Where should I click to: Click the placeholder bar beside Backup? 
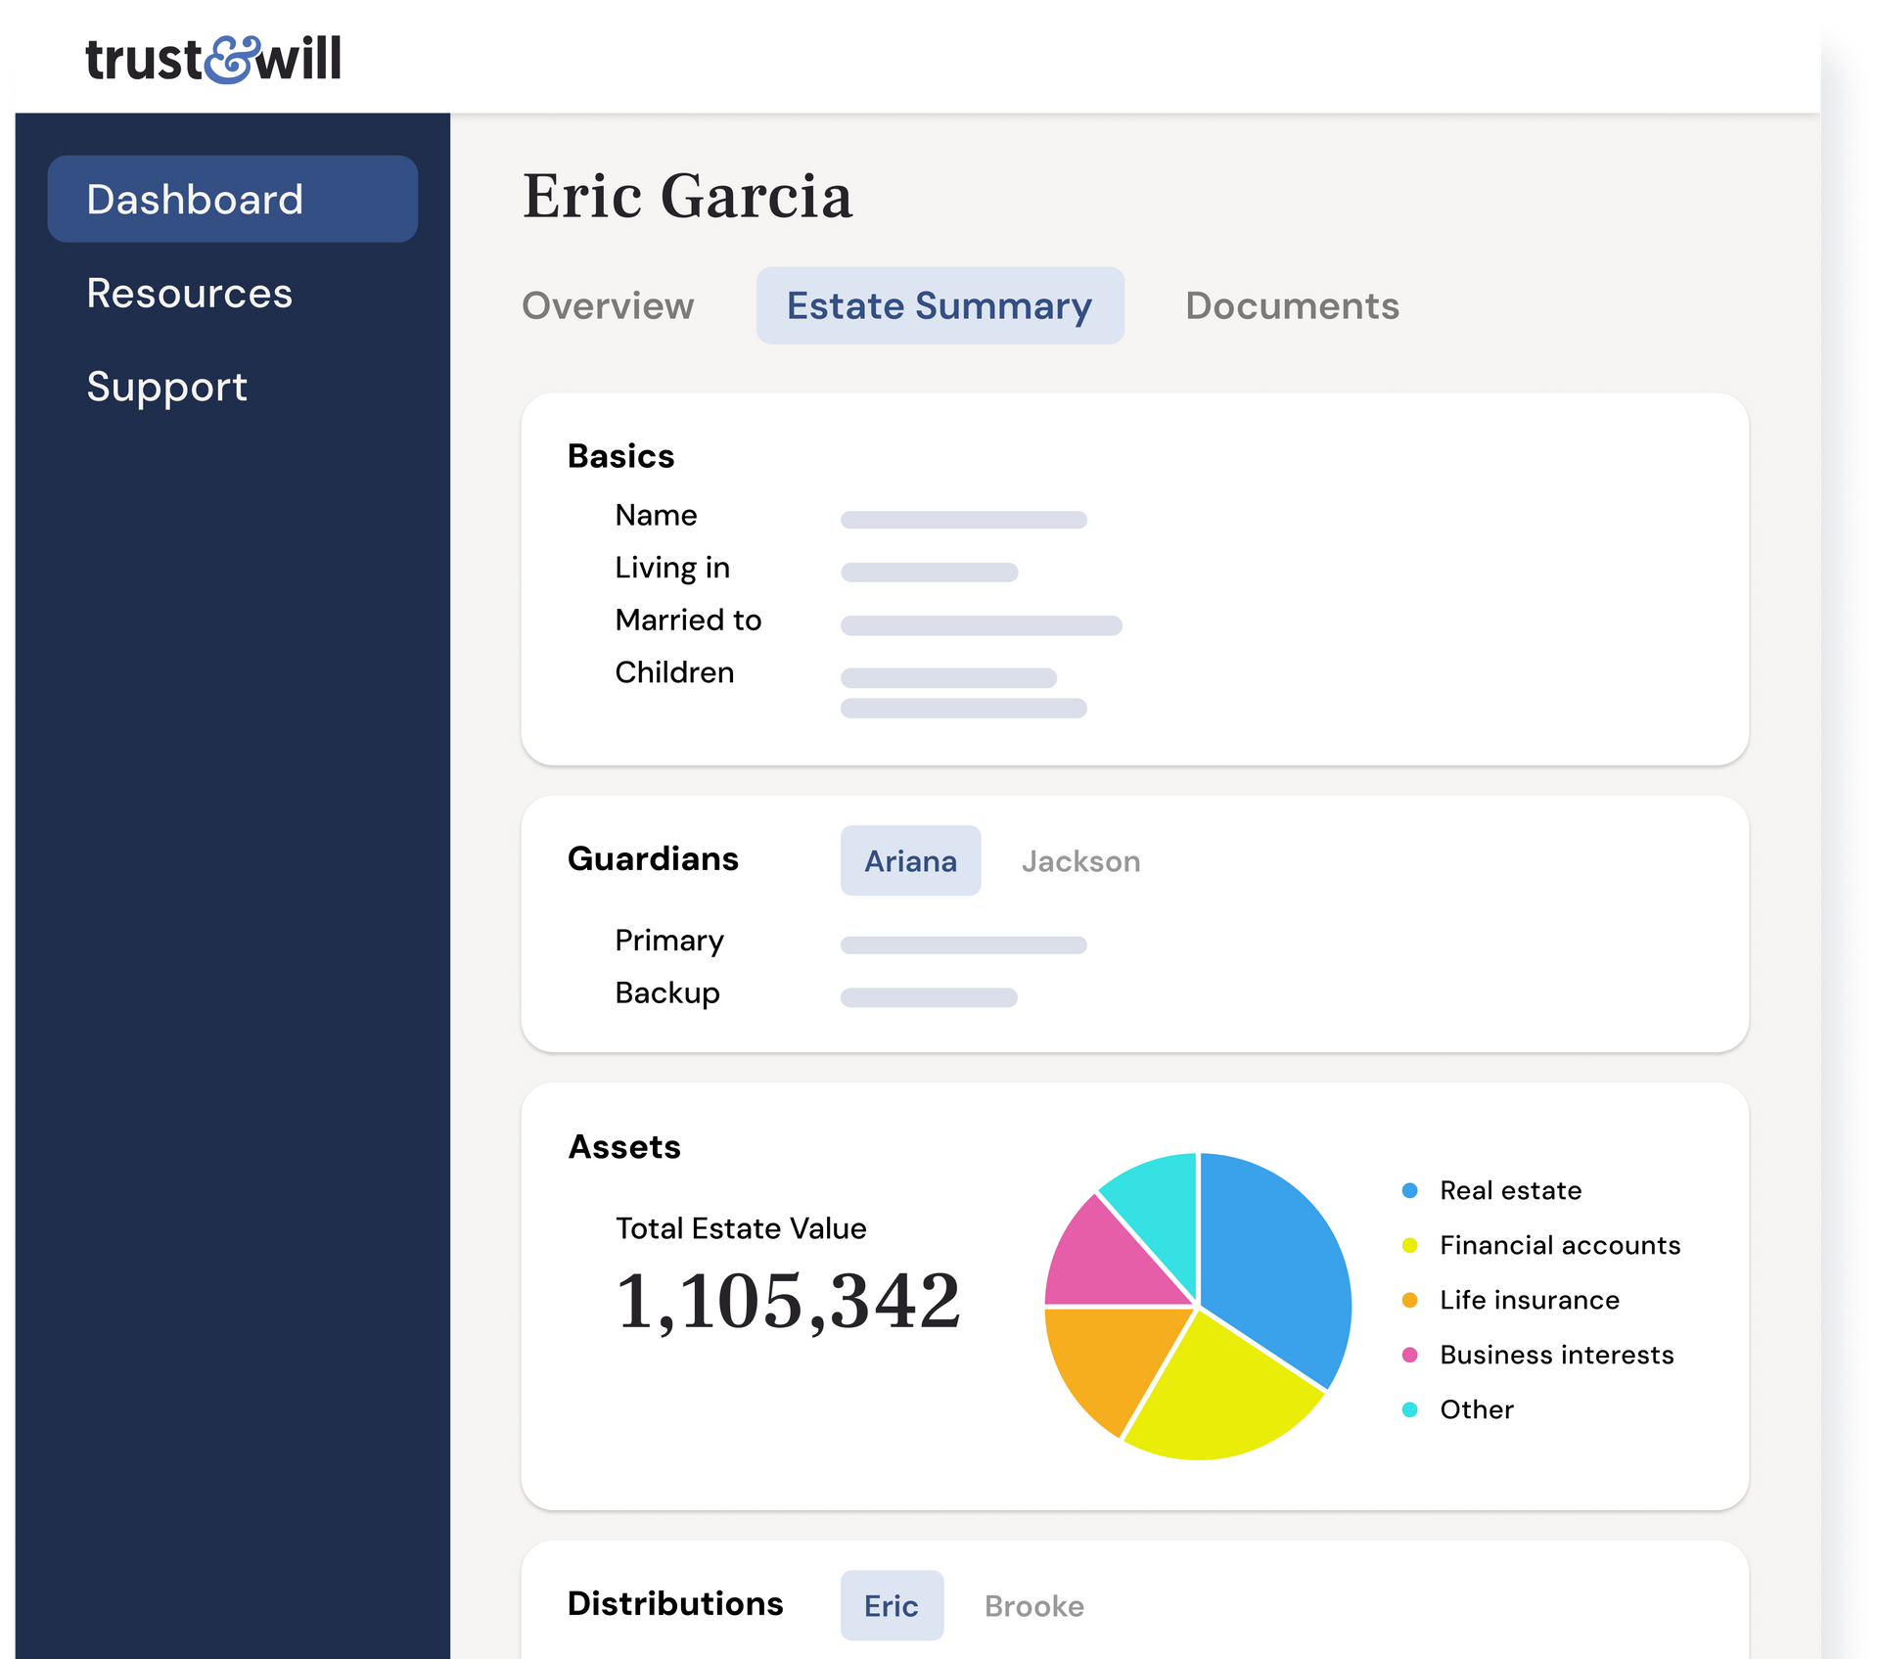(930, 997)
